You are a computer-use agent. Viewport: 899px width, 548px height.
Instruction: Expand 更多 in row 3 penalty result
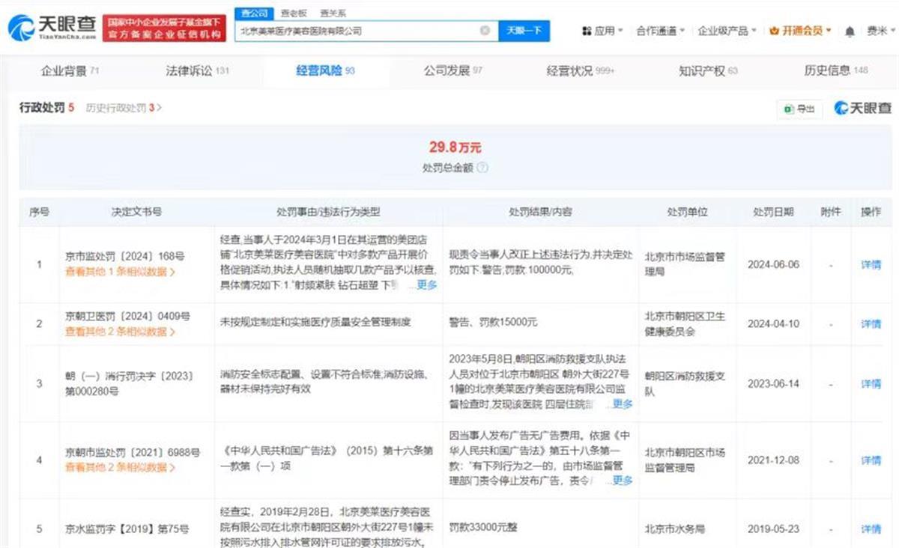pyautogui.click(x=622, y=404)
